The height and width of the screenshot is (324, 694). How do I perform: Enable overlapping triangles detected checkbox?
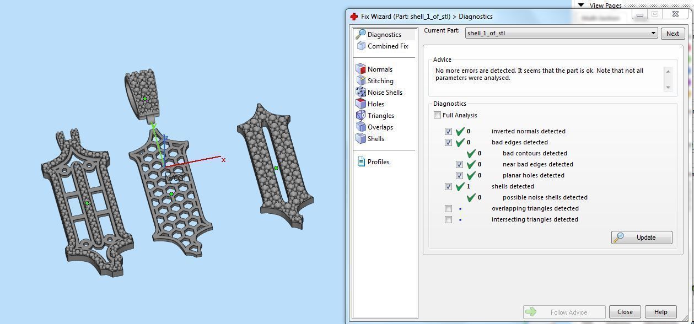click(x=448, y=208)
